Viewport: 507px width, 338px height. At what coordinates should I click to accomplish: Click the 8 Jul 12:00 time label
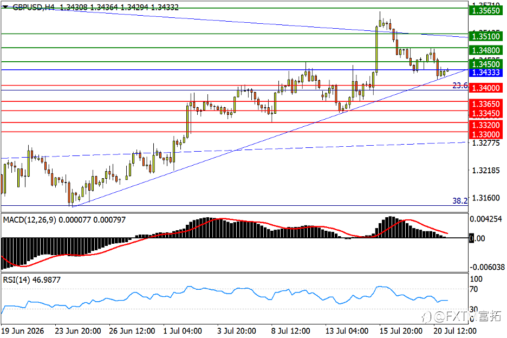coord(291,331)
